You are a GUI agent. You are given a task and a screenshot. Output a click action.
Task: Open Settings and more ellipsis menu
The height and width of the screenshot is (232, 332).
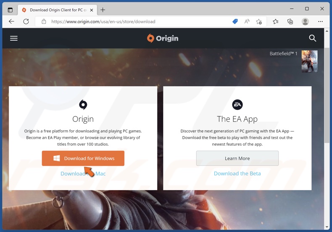tap(320, 21)
